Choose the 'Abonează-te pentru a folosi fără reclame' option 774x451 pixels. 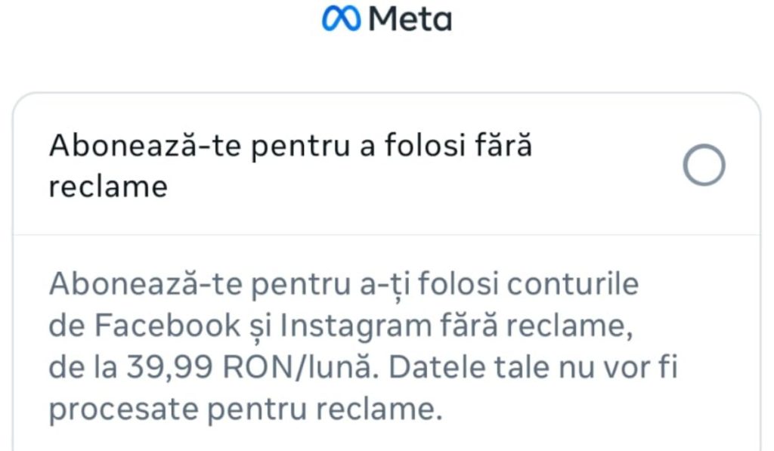point(386,165)
